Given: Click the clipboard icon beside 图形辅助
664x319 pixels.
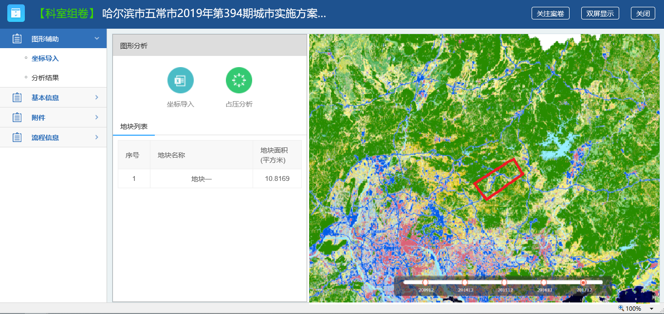Looking at the screenshot, I should 17,39.
